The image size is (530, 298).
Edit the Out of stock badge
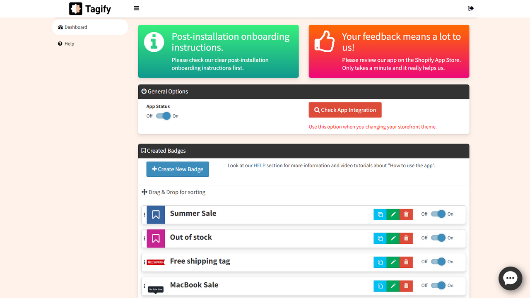(x=393, y=238)
